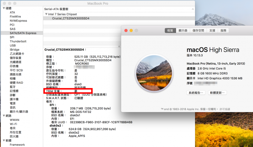This screenshot has width=253, height=147.
Task: Select NVMExpress in the sidebar
Action: [x=18, y=21]
